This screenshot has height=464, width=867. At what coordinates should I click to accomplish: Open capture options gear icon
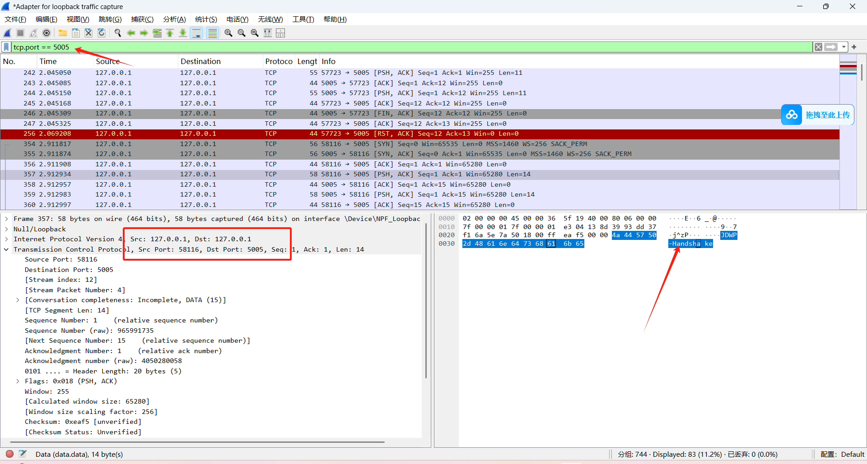coord(47,33)
